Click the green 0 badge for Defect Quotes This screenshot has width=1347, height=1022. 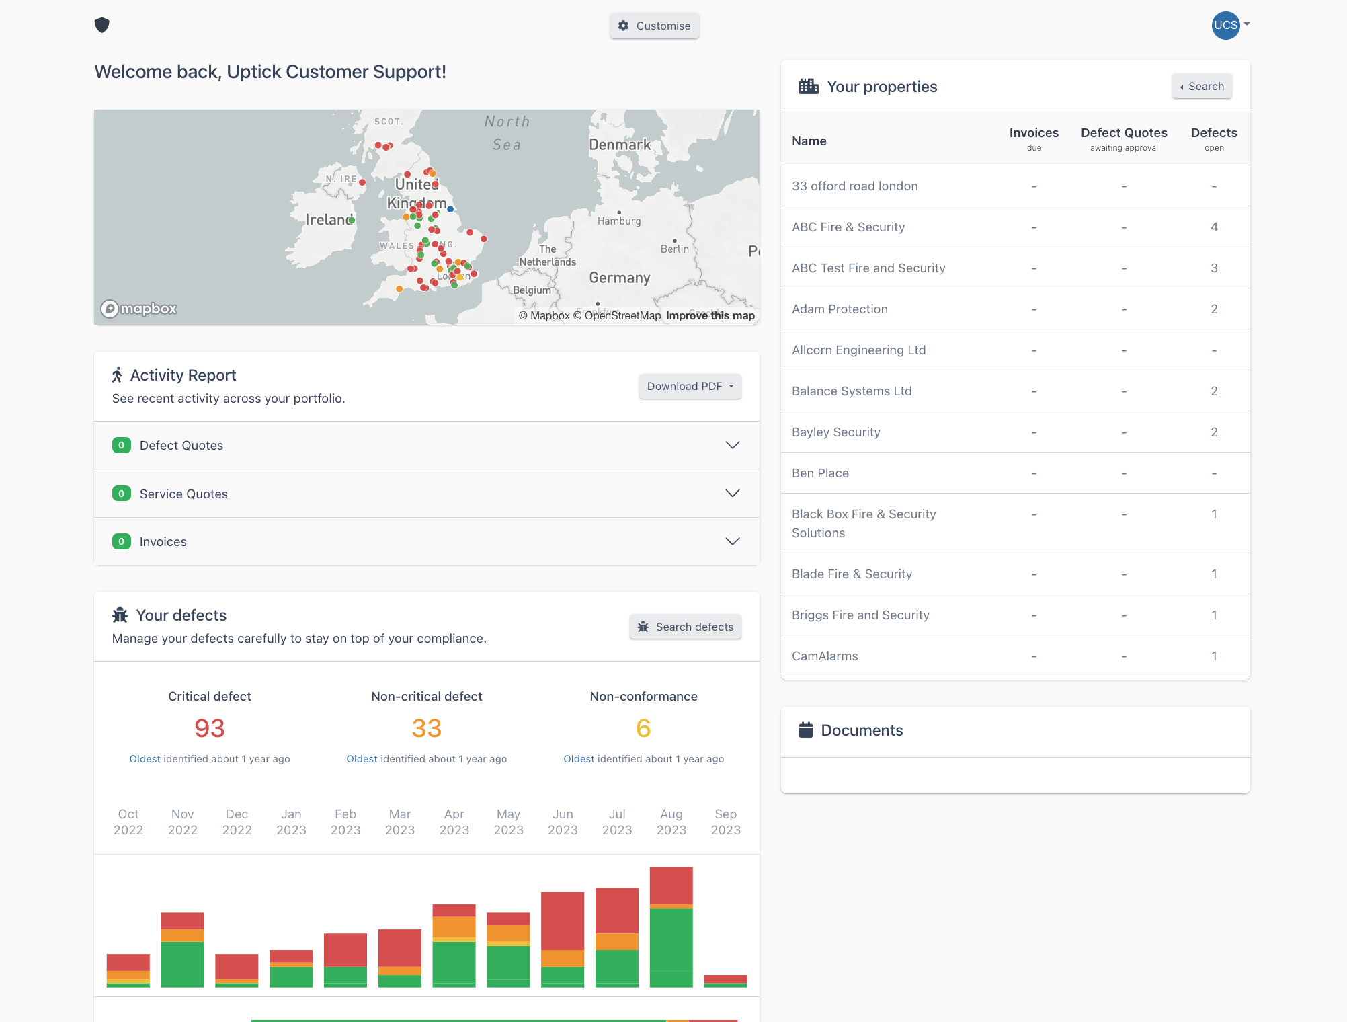point(121,445)
